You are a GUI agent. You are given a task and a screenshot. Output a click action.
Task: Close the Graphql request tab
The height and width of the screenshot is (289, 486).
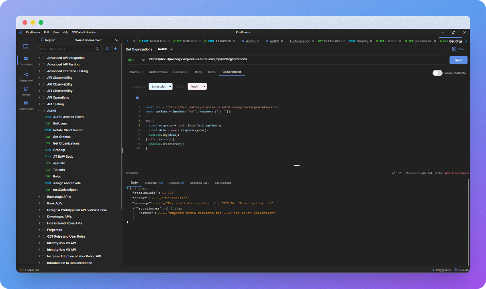click(372, 41)
